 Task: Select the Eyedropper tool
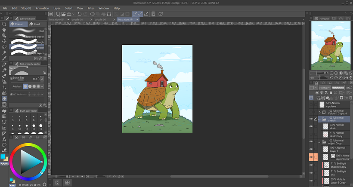4,58
